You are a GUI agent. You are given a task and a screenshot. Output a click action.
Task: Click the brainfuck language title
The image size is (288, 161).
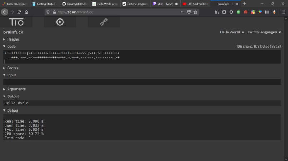click(13, 32)
